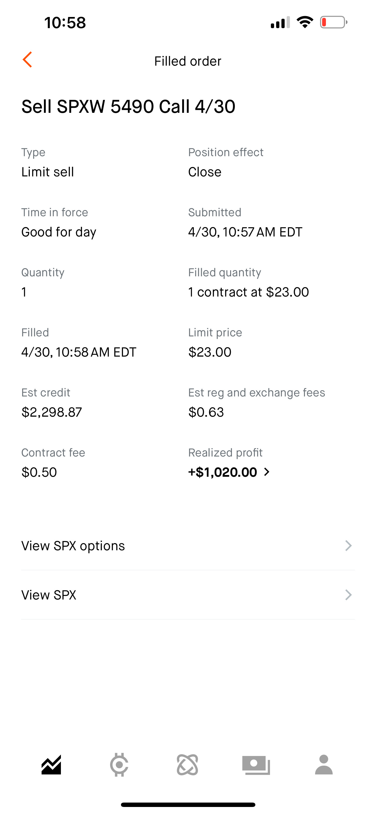Tap the cellular signal bars icon

[x=280, y=23]
